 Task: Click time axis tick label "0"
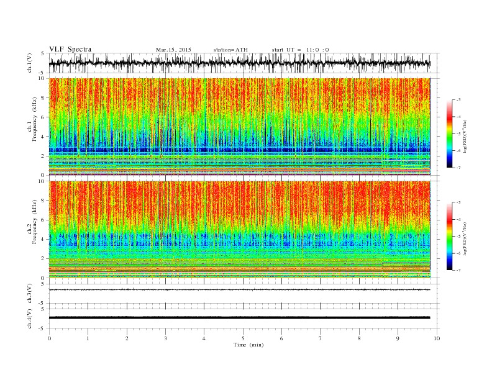[49, 338]
